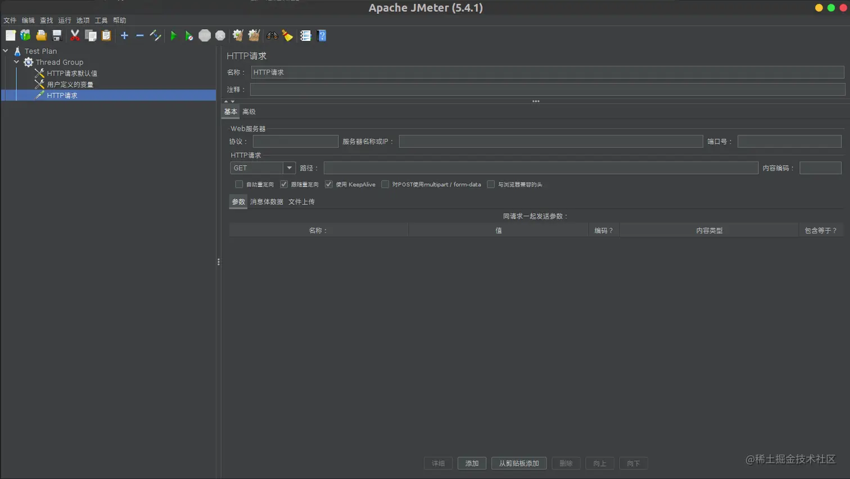
Task: Open the 文件上传 tab
Action: [301, 202]
